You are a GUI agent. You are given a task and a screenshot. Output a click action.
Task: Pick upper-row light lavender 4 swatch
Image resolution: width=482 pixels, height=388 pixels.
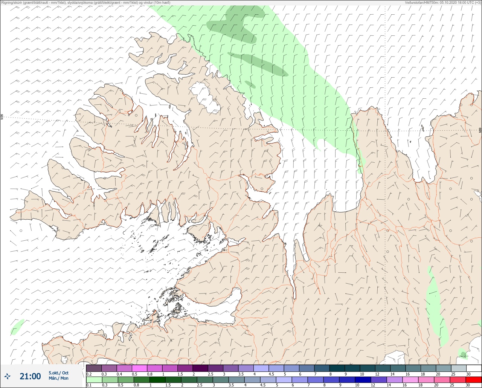[x=261, y=368]
